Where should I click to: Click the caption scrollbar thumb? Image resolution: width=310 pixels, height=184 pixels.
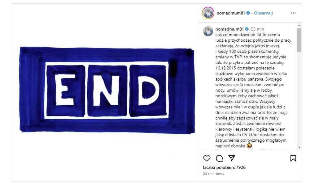(x=299, y=40)
